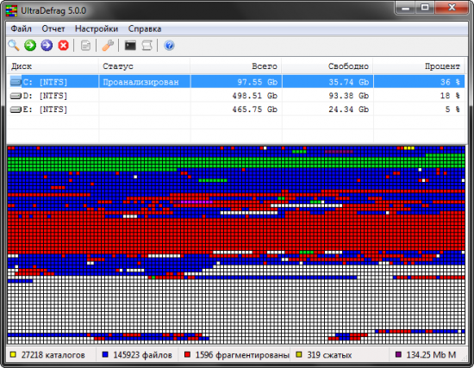The height and width of the screenshot is (368, 474).
Task: Click the 1596 фрагментированы status text
Action: (x=242, y=355)
